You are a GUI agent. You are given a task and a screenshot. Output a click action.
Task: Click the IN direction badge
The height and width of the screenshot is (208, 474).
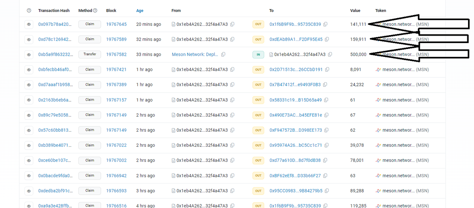pyautogui.click(x=258, y=55)
